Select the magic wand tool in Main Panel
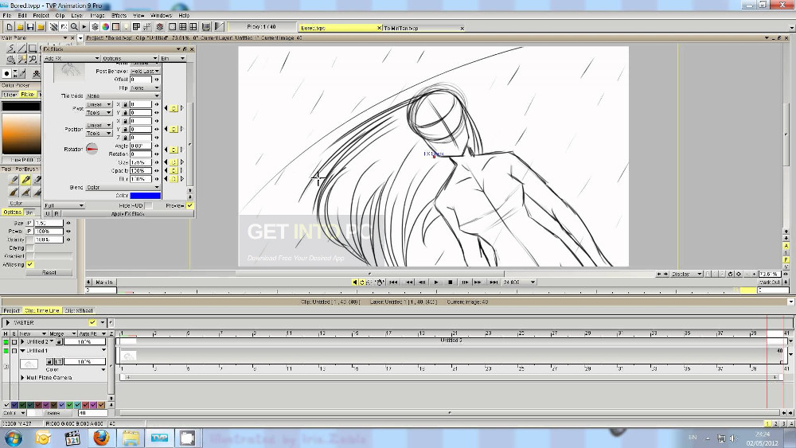 pyautogui.click(x=21, y=60)
